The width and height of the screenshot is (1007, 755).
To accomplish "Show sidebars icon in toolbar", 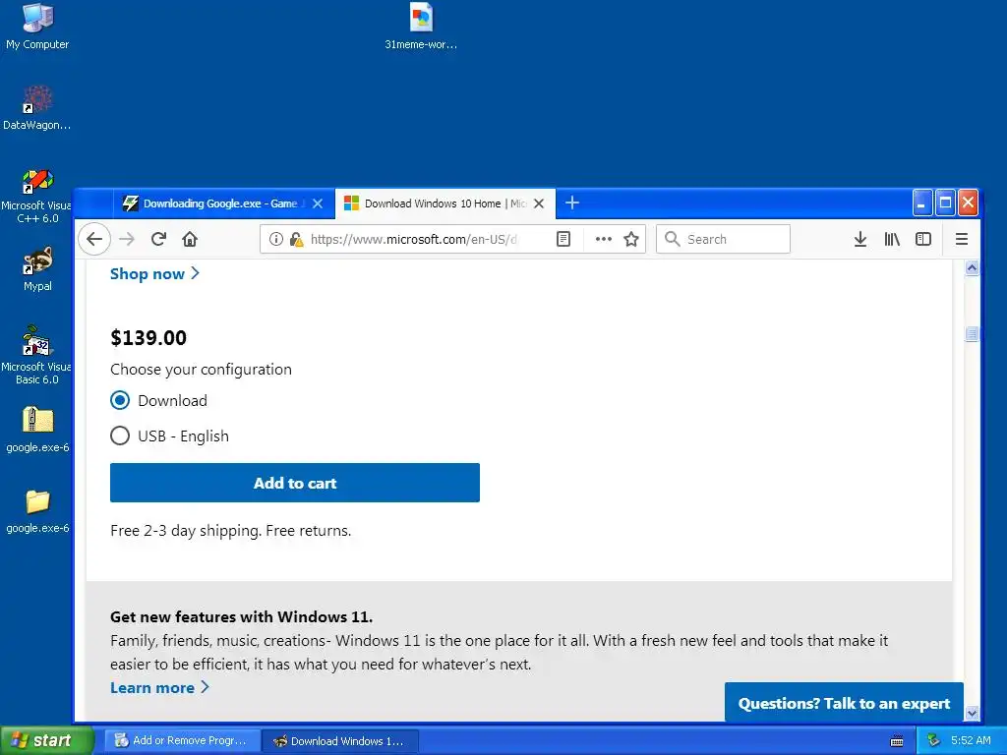I will tap(923, 240).
